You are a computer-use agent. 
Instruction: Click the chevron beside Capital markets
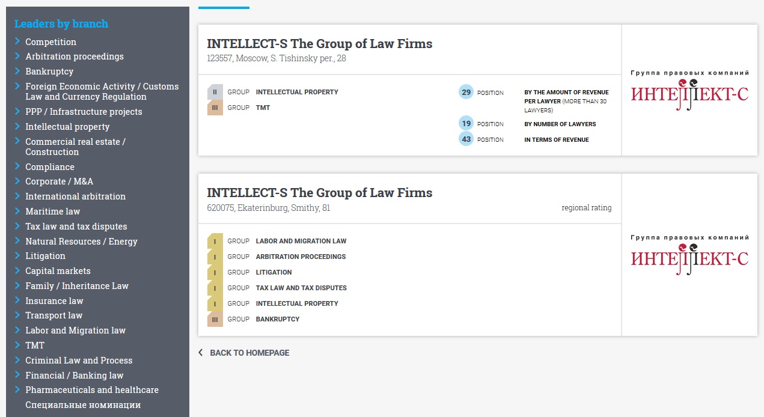point(18,270)
